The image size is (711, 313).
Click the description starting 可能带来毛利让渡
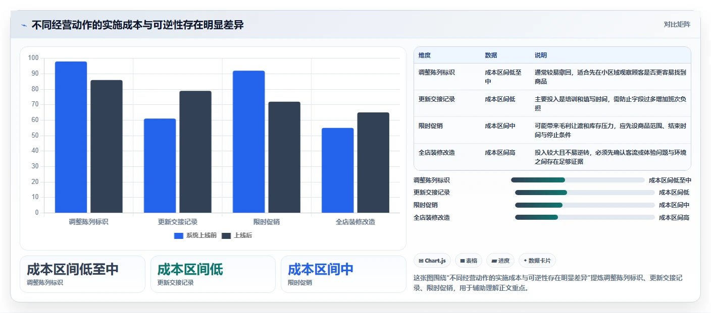[x=611, y=130]
